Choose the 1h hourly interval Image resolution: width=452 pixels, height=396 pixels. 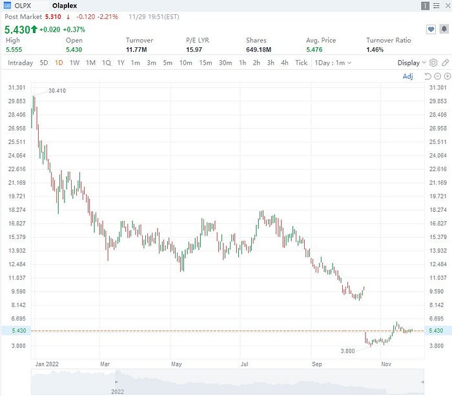pos(242,63)
